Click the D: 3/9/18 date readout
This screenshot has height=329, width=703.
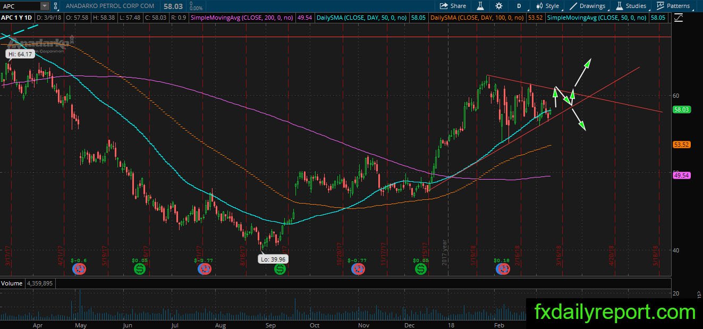(x=49, y=18)
